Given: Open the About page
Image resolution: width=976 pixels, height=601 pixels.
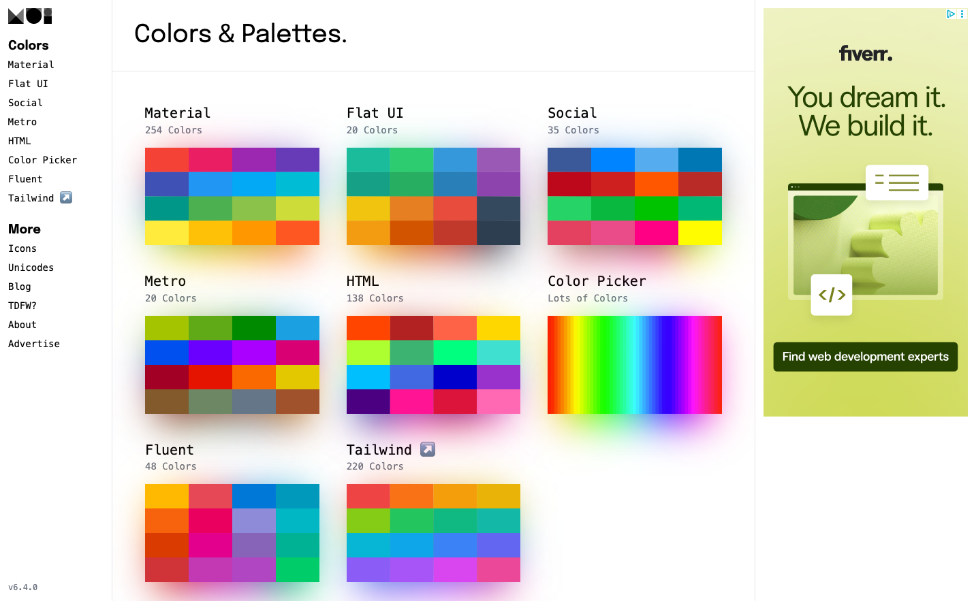Looking at the screenshot, I should tap(22, 324).
